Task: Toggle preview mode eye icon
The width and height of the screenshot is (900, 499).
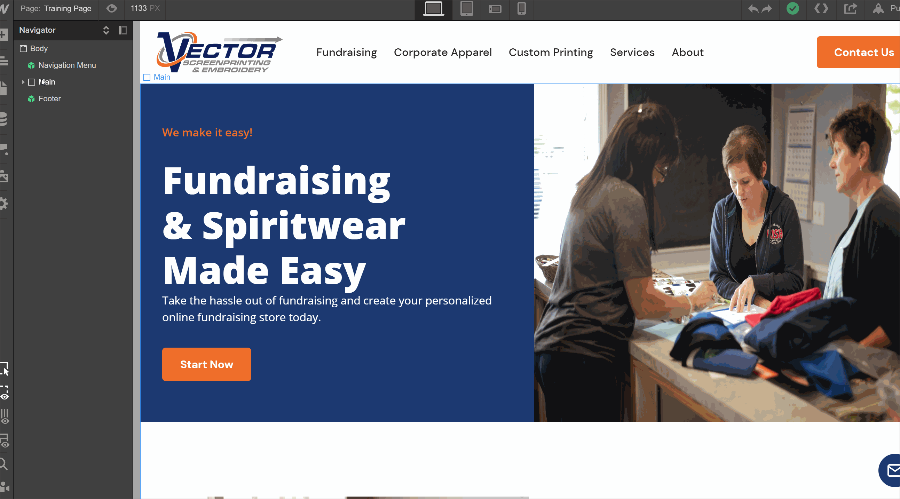Action: tap(111, 8)
